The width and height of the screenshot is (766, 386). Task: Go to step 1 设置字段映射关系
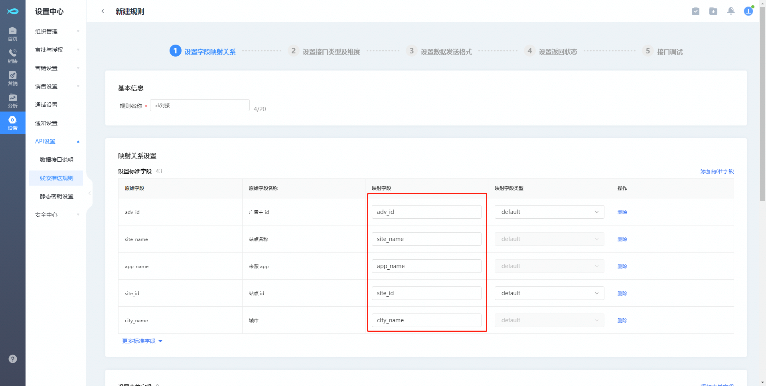click(x=203, y=51)
